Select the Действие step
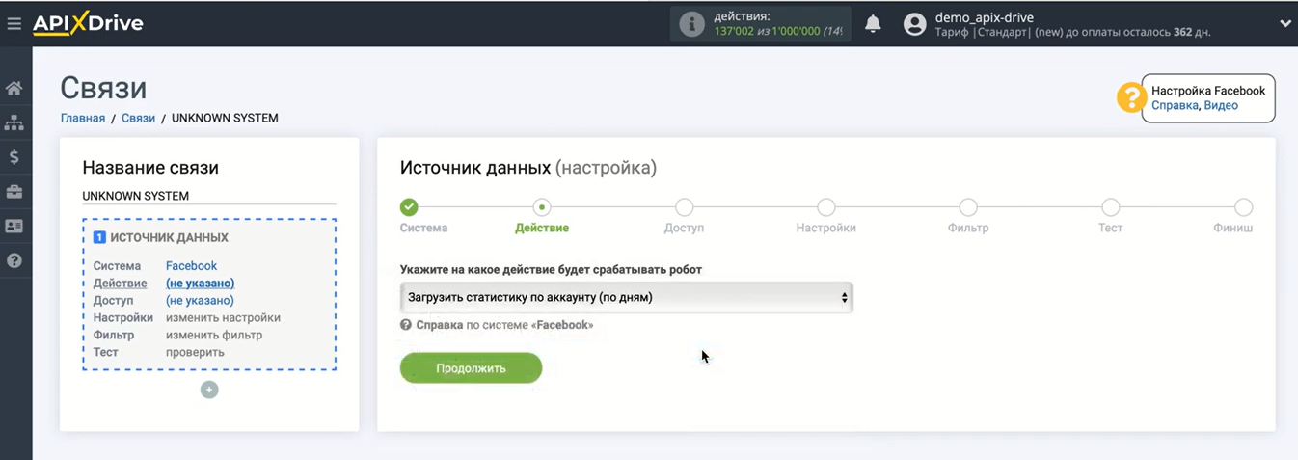The width and height of the screenshot is (1298, 460). [542, 207]
